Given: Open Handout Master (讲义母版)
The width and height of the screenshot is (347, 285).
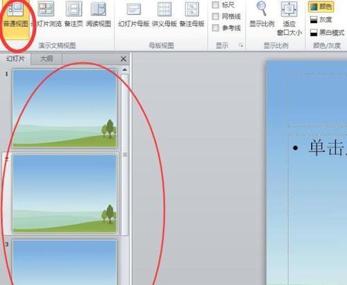Looking at the screenshot, I should pyautogui.click(x=164, y=15).
